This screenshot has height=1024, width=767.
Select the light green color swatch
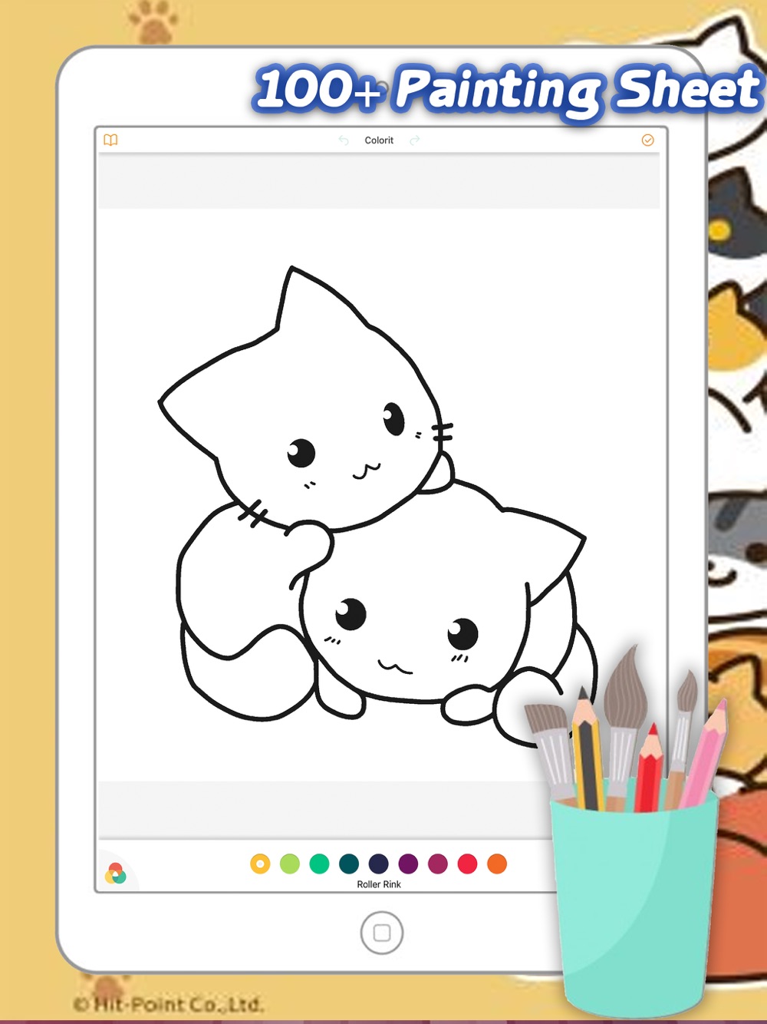pyautogui.click(x=290, y=864)
